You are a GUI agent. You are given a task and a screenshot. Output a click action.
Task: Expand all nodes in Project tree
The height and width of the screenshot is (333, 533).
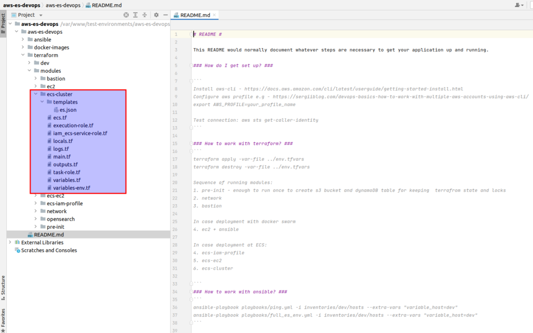135,15
